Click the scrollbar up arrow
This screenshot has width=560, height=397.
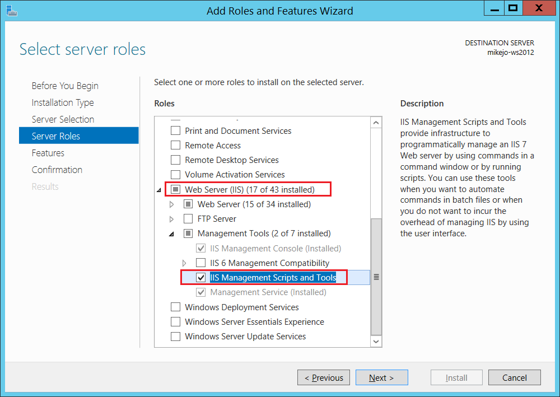[376, 122]
